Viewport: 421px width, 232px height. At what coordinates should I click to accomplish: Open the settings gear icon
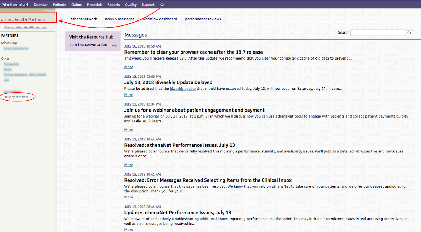coord(162,4)
